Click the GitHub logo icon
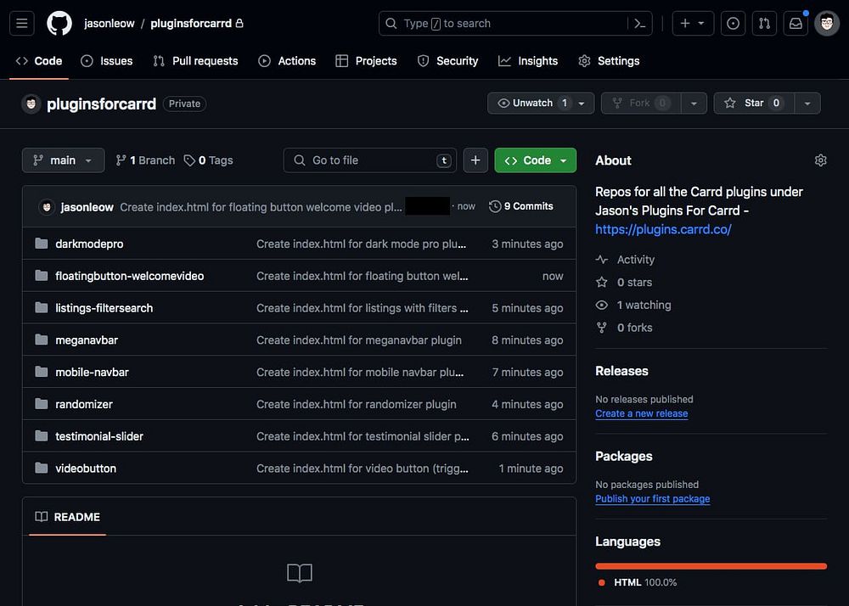 click(59, 23)
